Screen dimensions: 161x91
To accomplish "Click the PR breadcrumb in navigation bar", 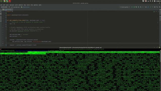I will [x=9, y=7].
